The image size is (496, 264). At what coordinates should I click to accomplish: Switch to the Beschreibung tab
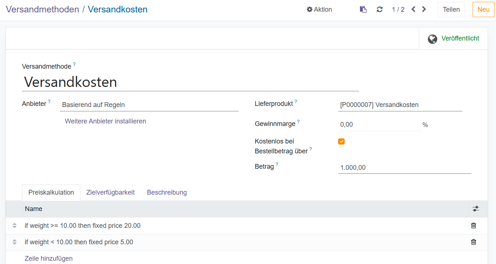pos(167,192)
